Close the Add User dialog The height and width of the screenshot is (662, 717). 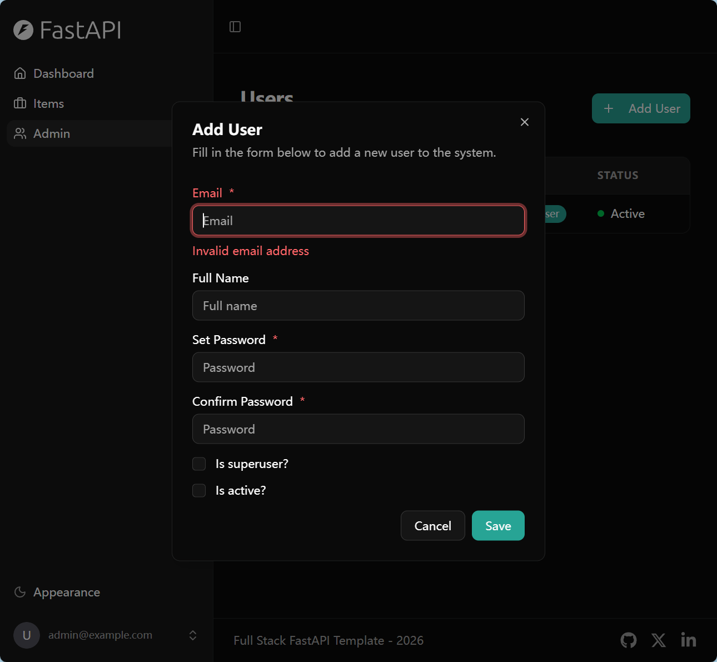point(525,122)
